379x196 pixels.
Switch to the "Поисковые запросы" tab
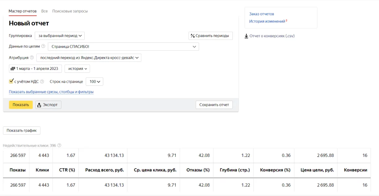70,11
